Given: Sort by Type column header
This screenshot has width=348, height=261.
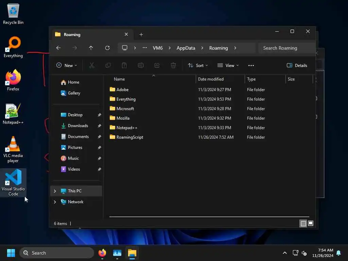Looking at the screenshot, I should tap(265, 79).
